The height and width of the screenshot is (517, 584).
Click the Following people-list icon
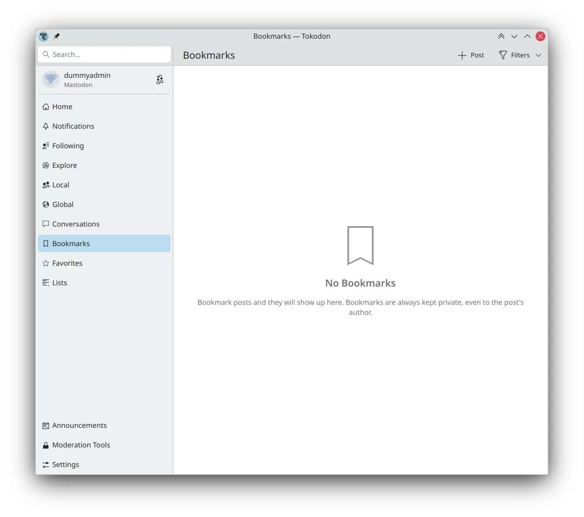tap(46, 146)
